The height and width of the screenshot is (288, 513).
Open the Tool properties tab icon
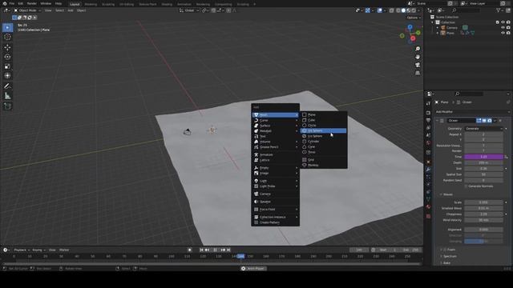428,103
